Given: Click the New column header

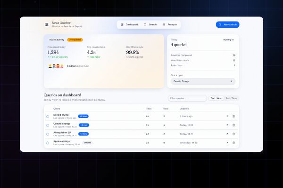Looking at the screenshot, I should [x=166, y=109].
